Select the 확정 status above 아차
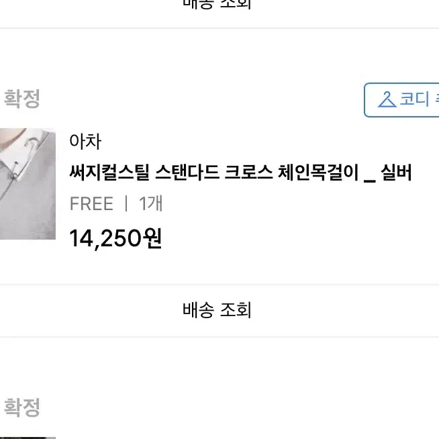Image resolution: width=439 pixels, height=439 pixels. pos(22,99)
